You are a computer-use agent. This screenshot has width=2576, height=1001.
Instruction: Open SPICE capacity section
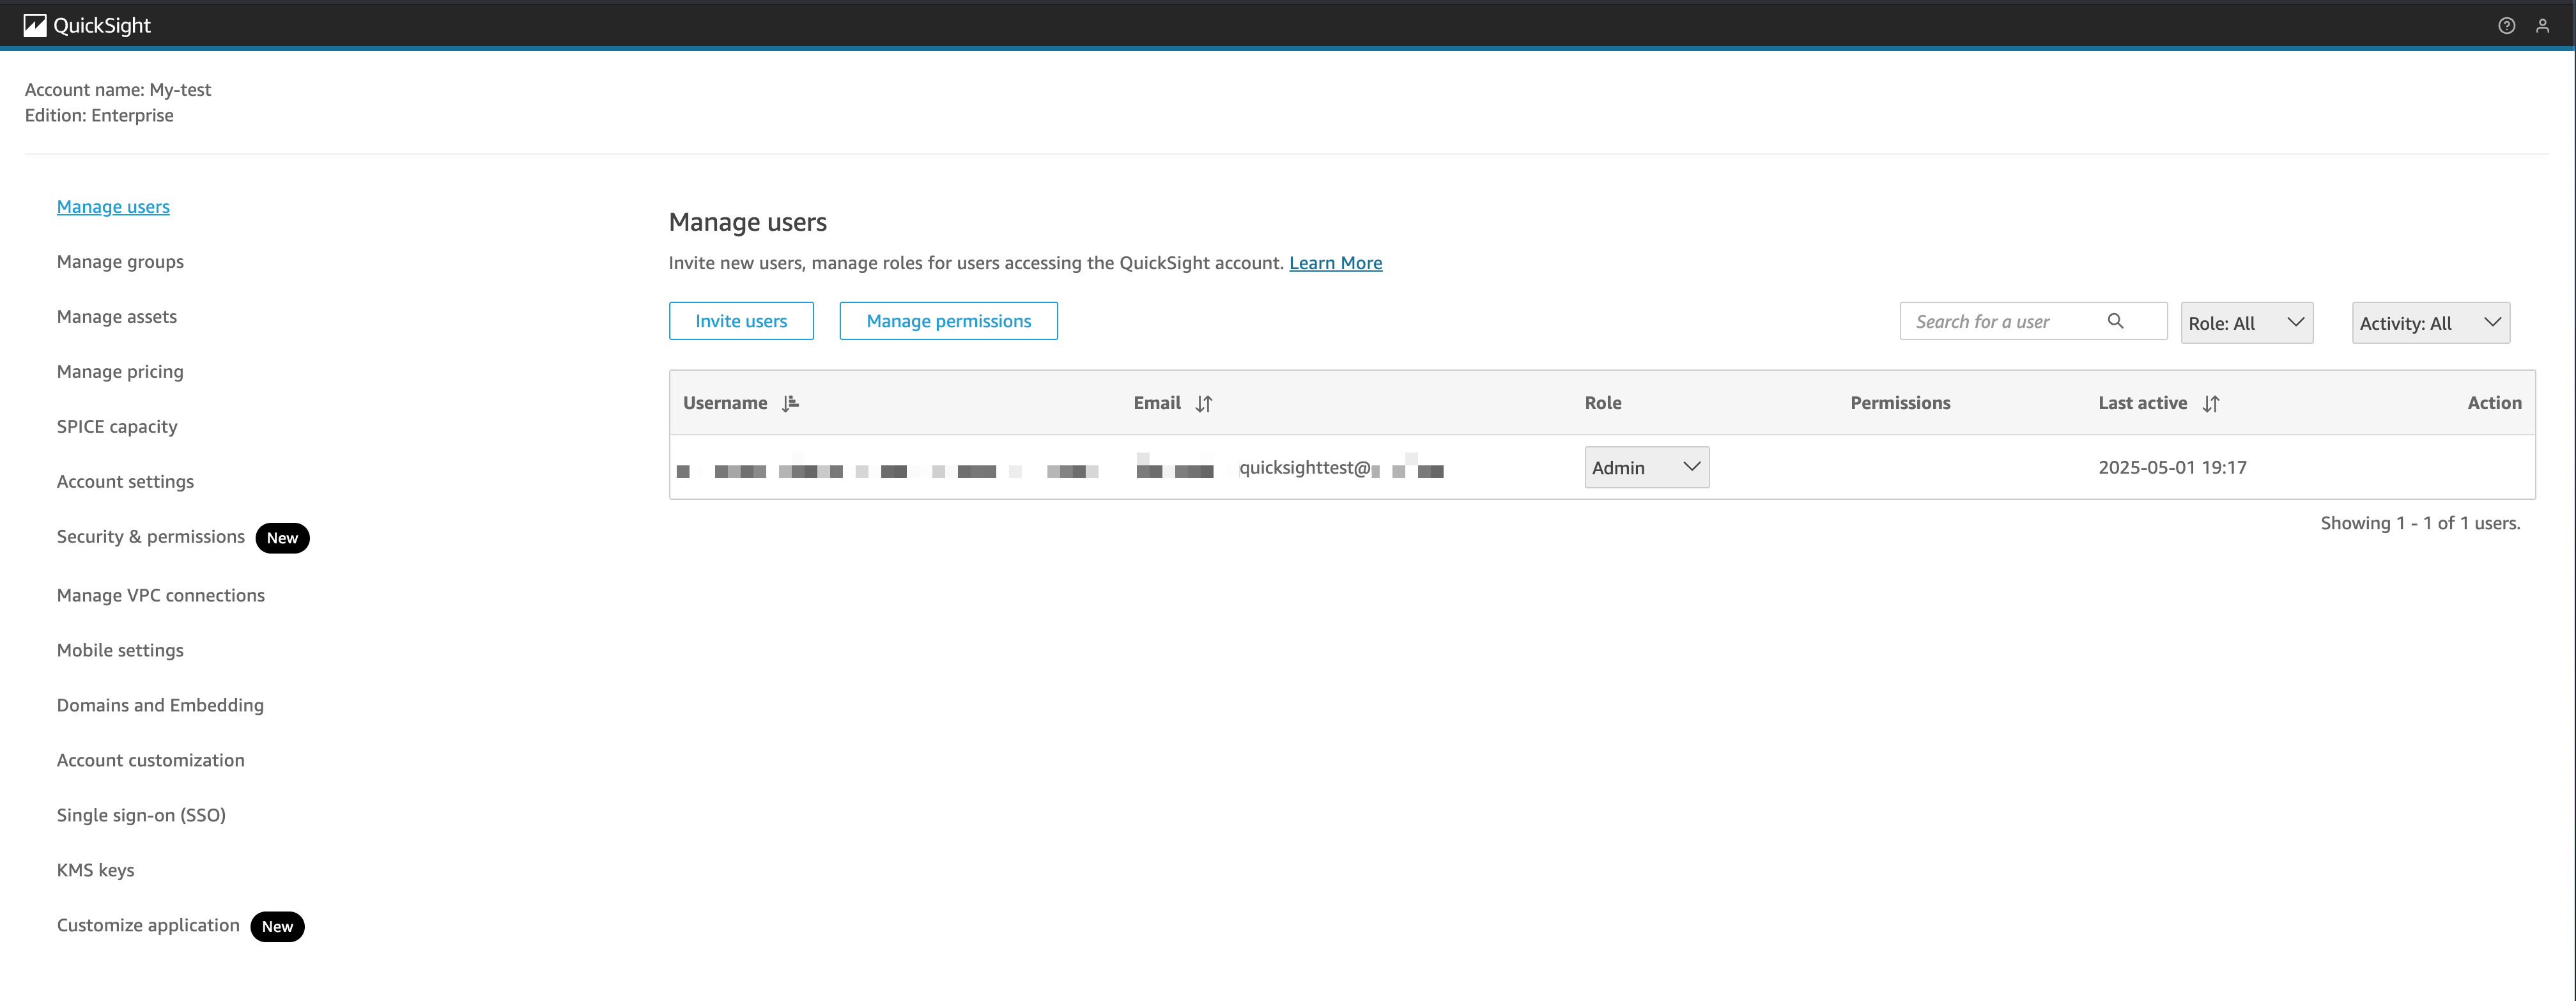click(x=117, y=426)
